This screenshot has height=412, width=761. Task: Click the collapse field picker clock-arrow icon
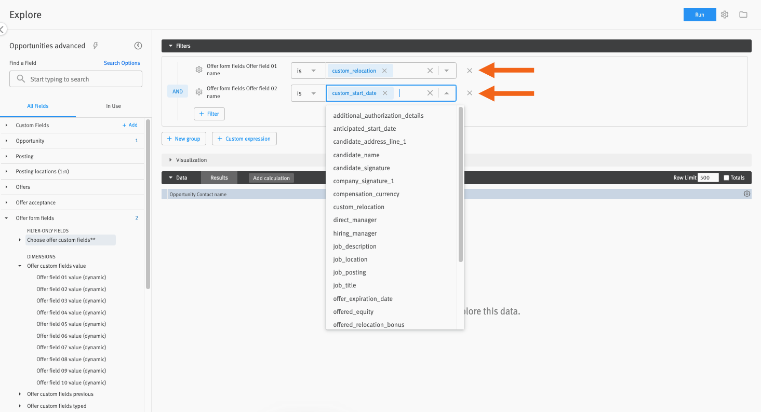pos(138,46)
